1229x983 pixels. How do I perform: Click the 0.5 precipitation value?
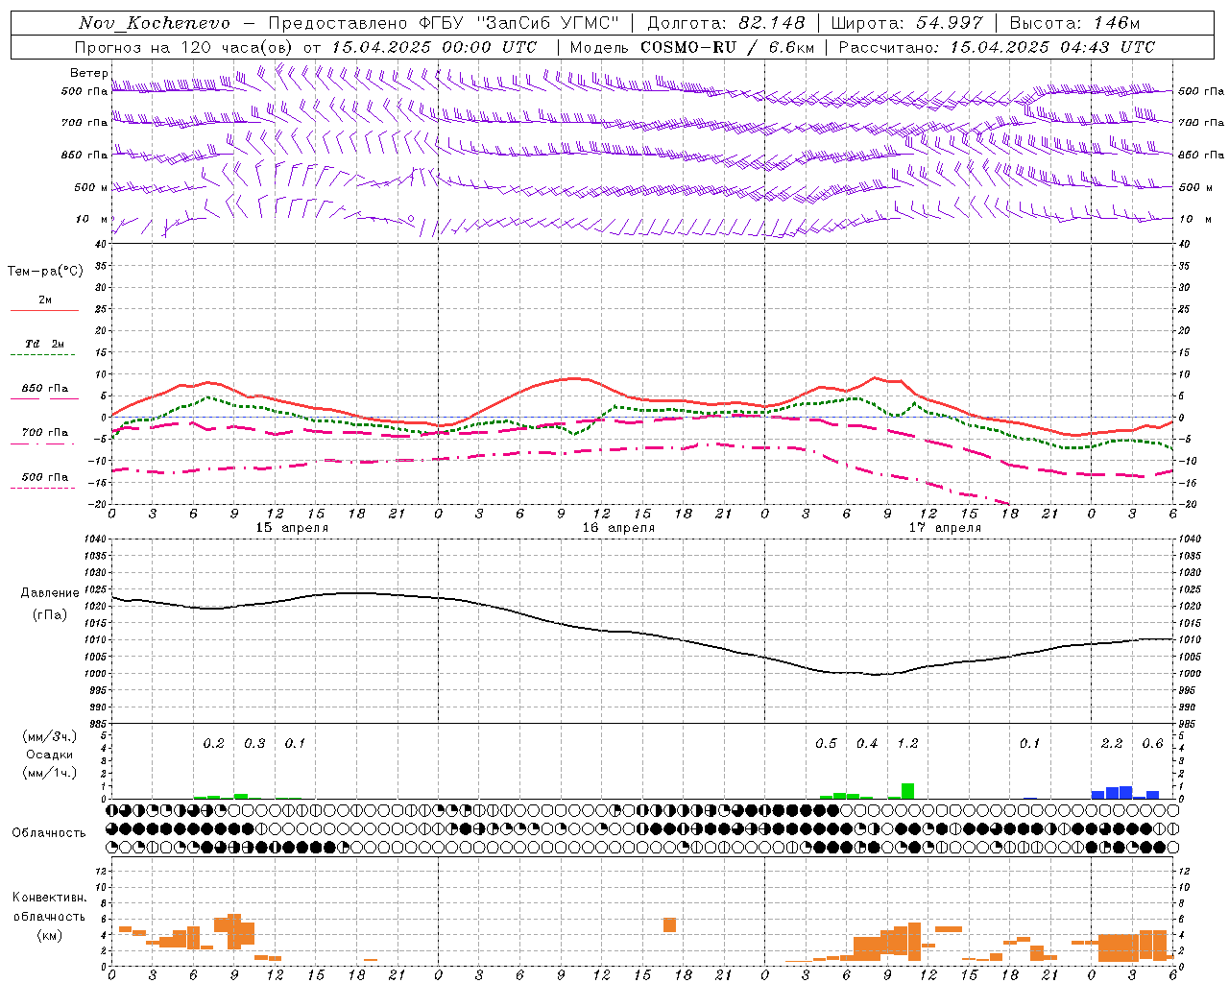pos(826,744)
